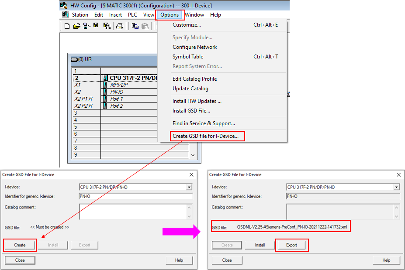Open the Help menu in menu bar
This screenshot has height=270, width=405.
click(x=215, y=15)
